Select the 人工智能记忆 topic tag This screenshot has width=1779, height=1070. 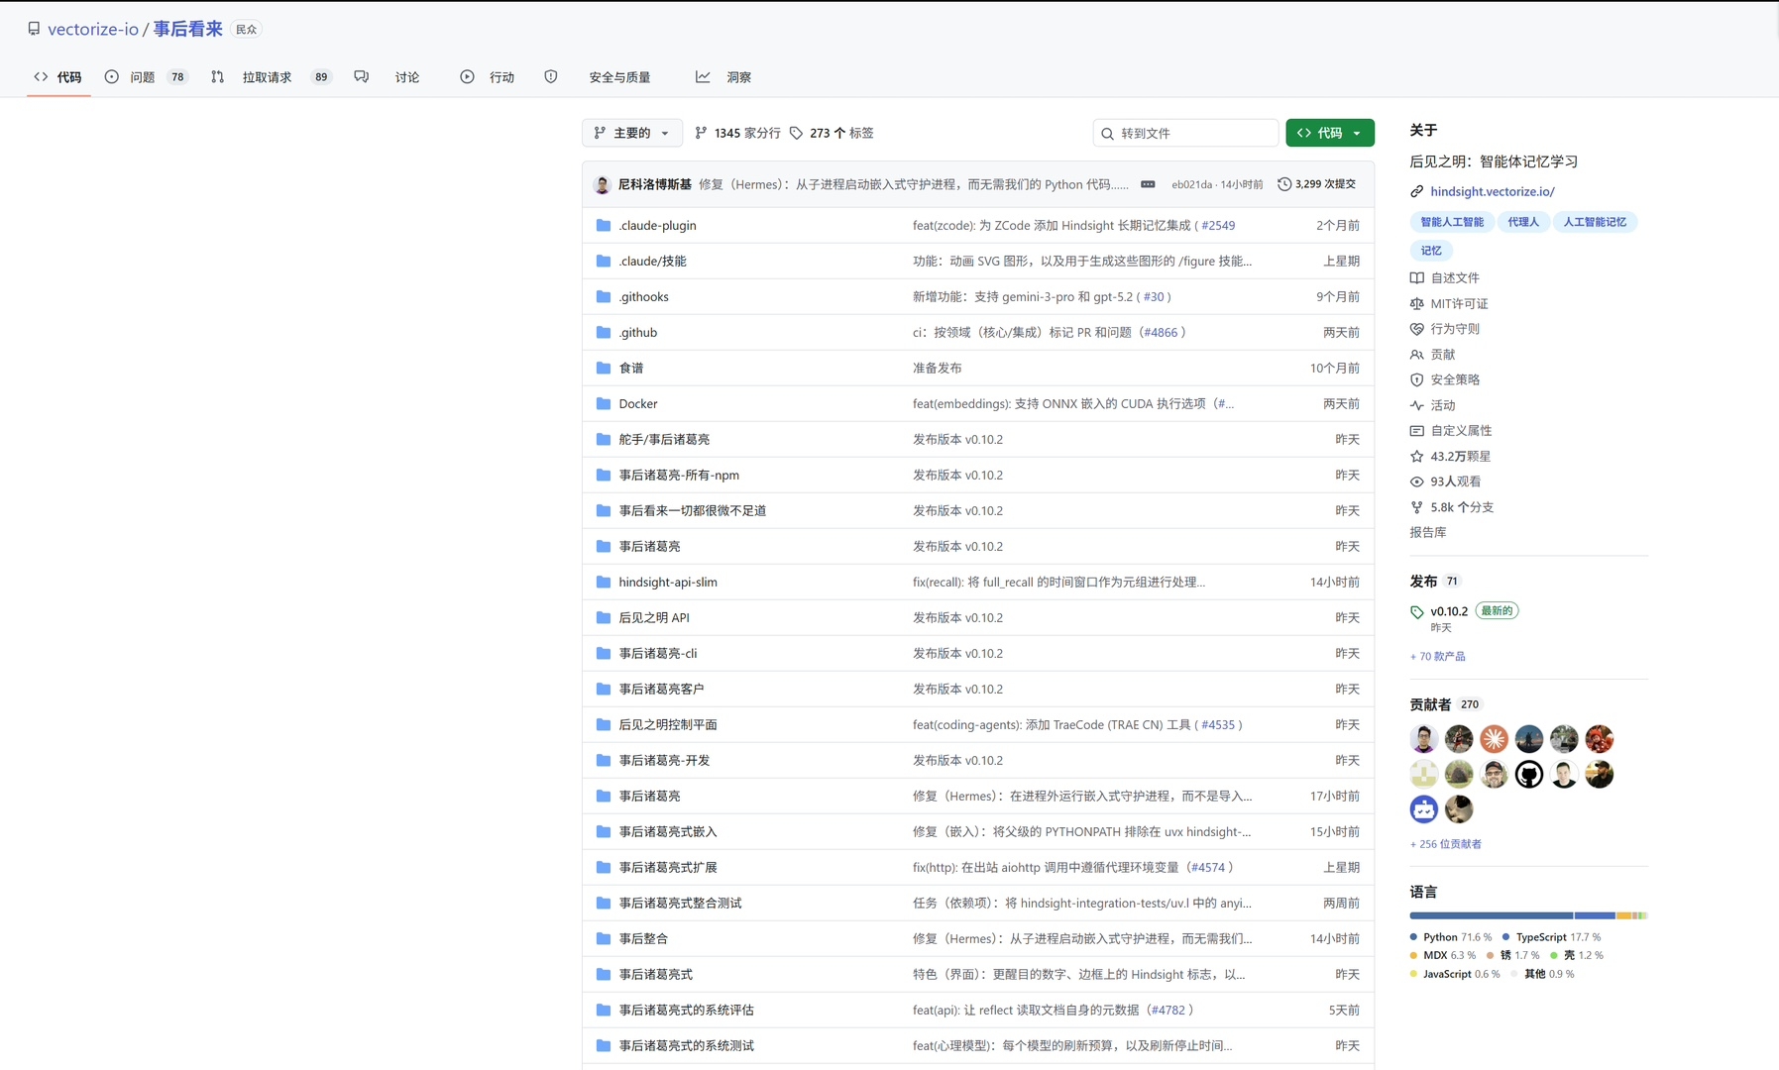(x=1595, y=222)
